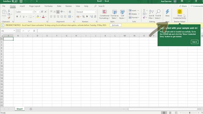Switch to the Insert tab
Image resolution: width=203 pixels, height=114 pixels.
[x=22, y=6]
